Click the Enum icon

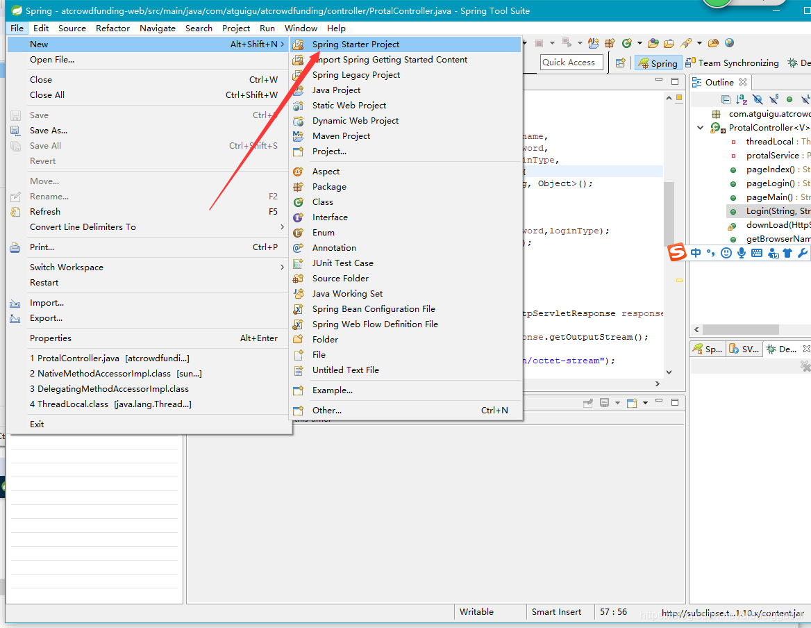(299, 233)
